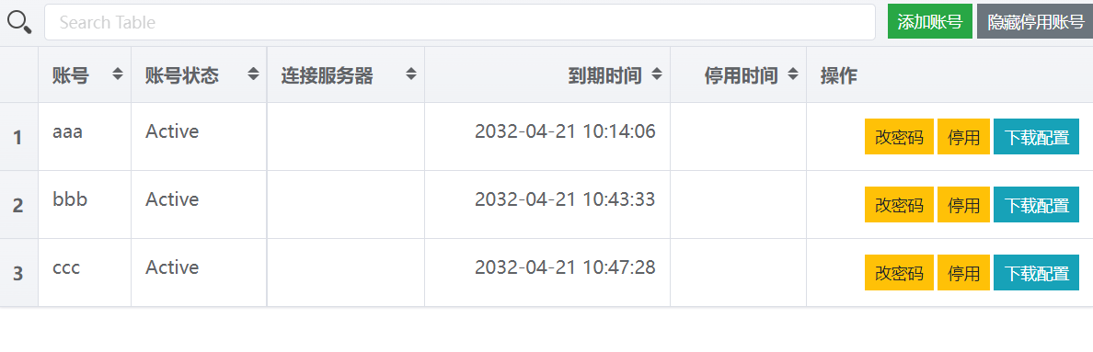The image size is (1093, 352).
Task: Focus the Search Table input field
Action: point(460,22)
